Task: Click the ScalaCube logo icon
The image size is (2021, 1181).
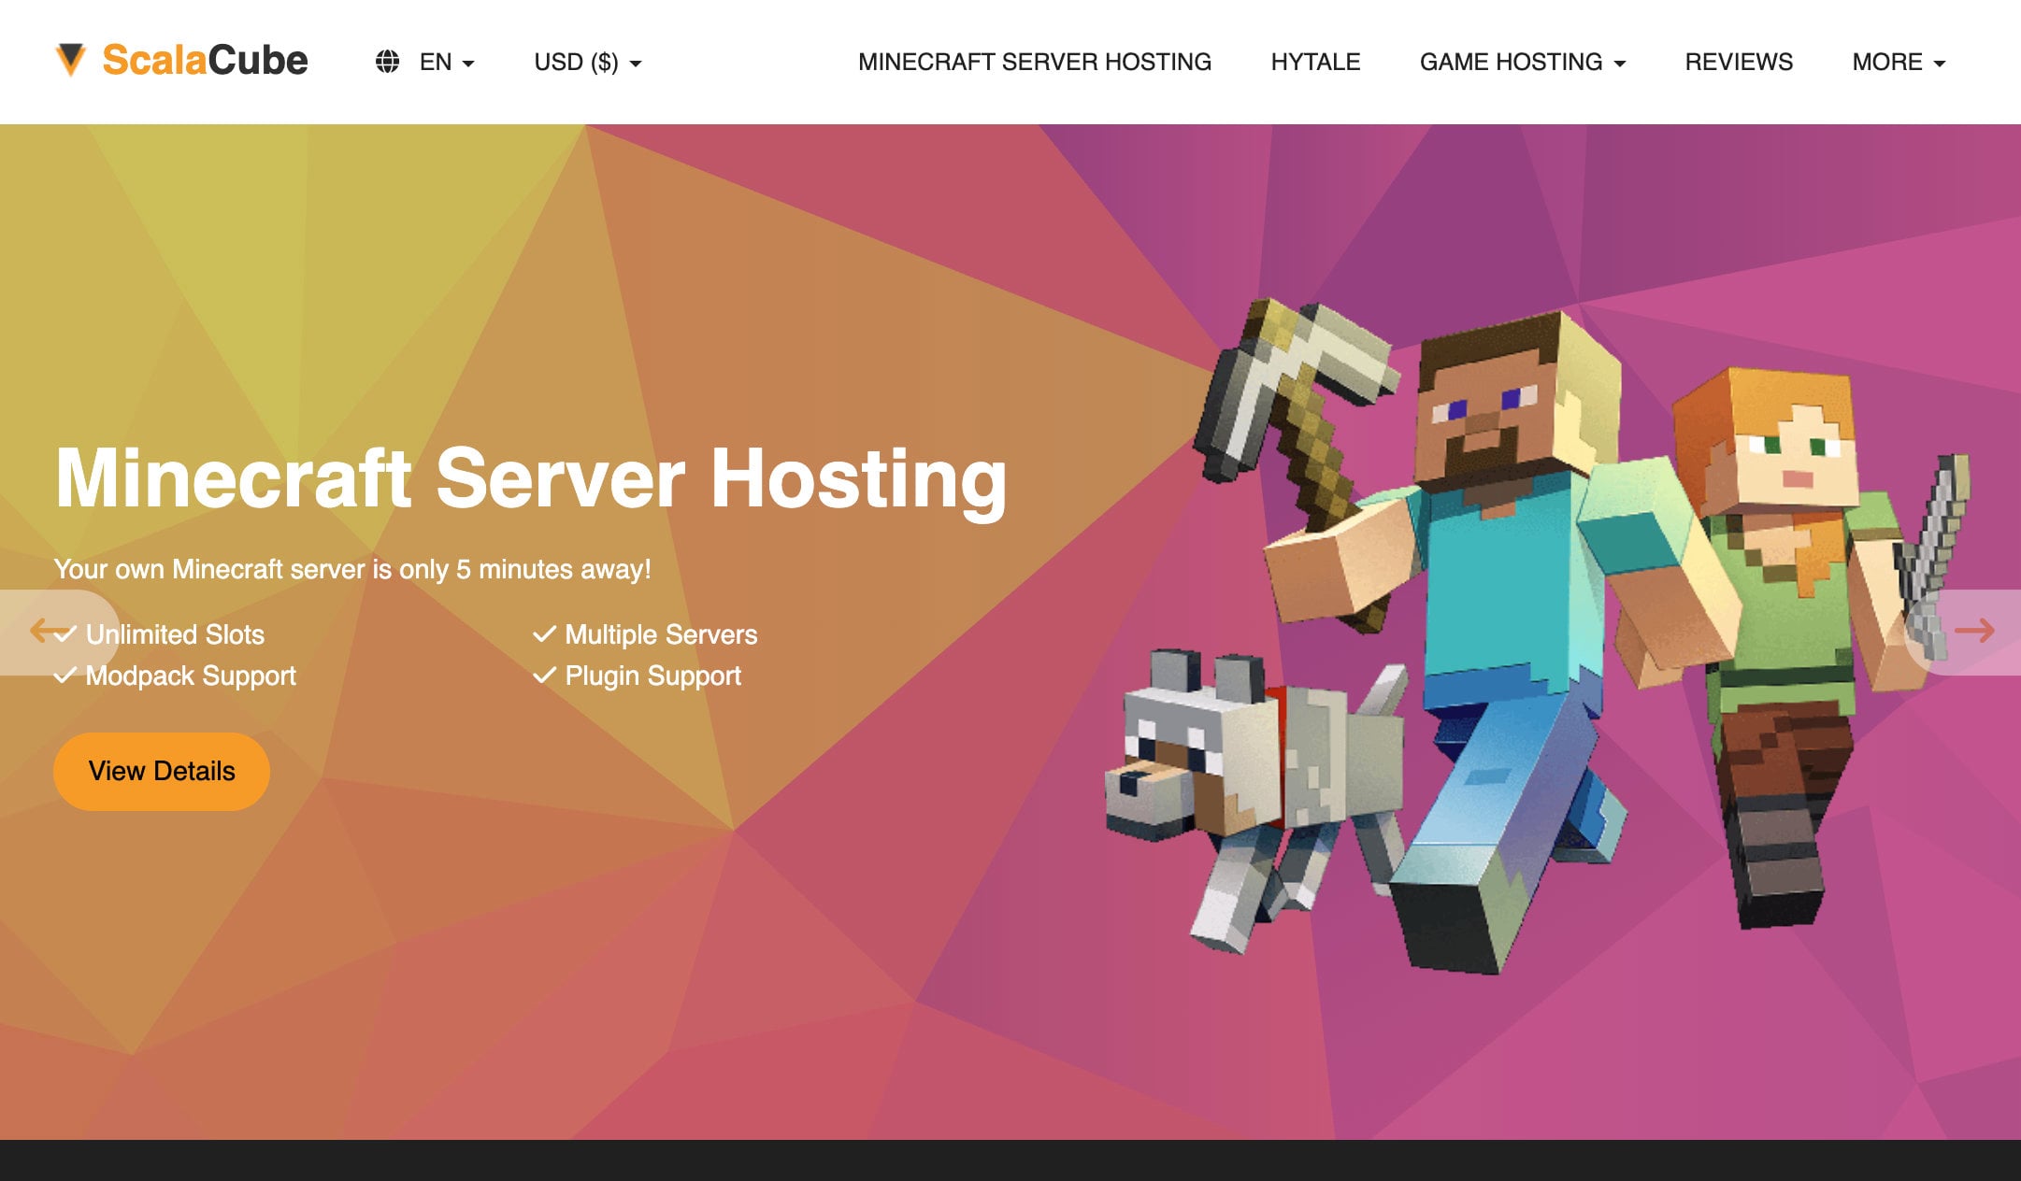Action: point(70,60)
